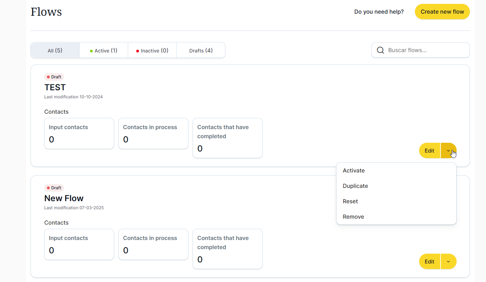Pick the Reset menu option
Viewport: 486px width, 282px height.
point(350,202)
